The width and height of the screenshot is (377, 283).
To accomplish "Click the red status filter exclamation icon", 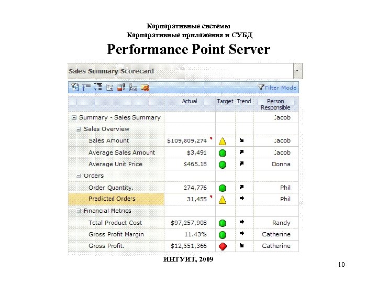I will [121, 87].
